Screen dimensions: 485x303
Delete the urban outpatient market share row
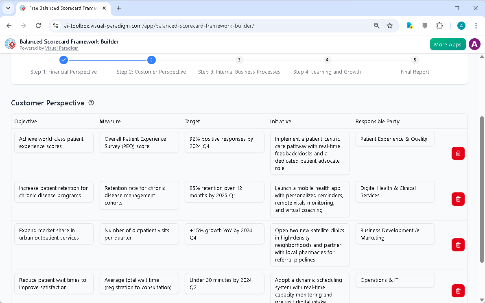(x=458, y=245)
